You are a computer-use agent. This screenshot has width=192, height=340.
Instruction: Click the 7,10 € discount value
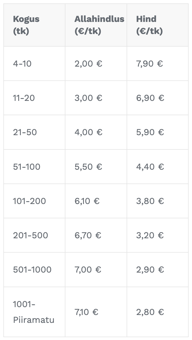coord(86,312)
